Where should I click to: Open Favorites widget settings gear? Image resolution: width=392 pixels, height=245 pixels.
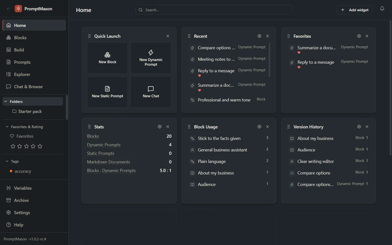coord(359,36)
